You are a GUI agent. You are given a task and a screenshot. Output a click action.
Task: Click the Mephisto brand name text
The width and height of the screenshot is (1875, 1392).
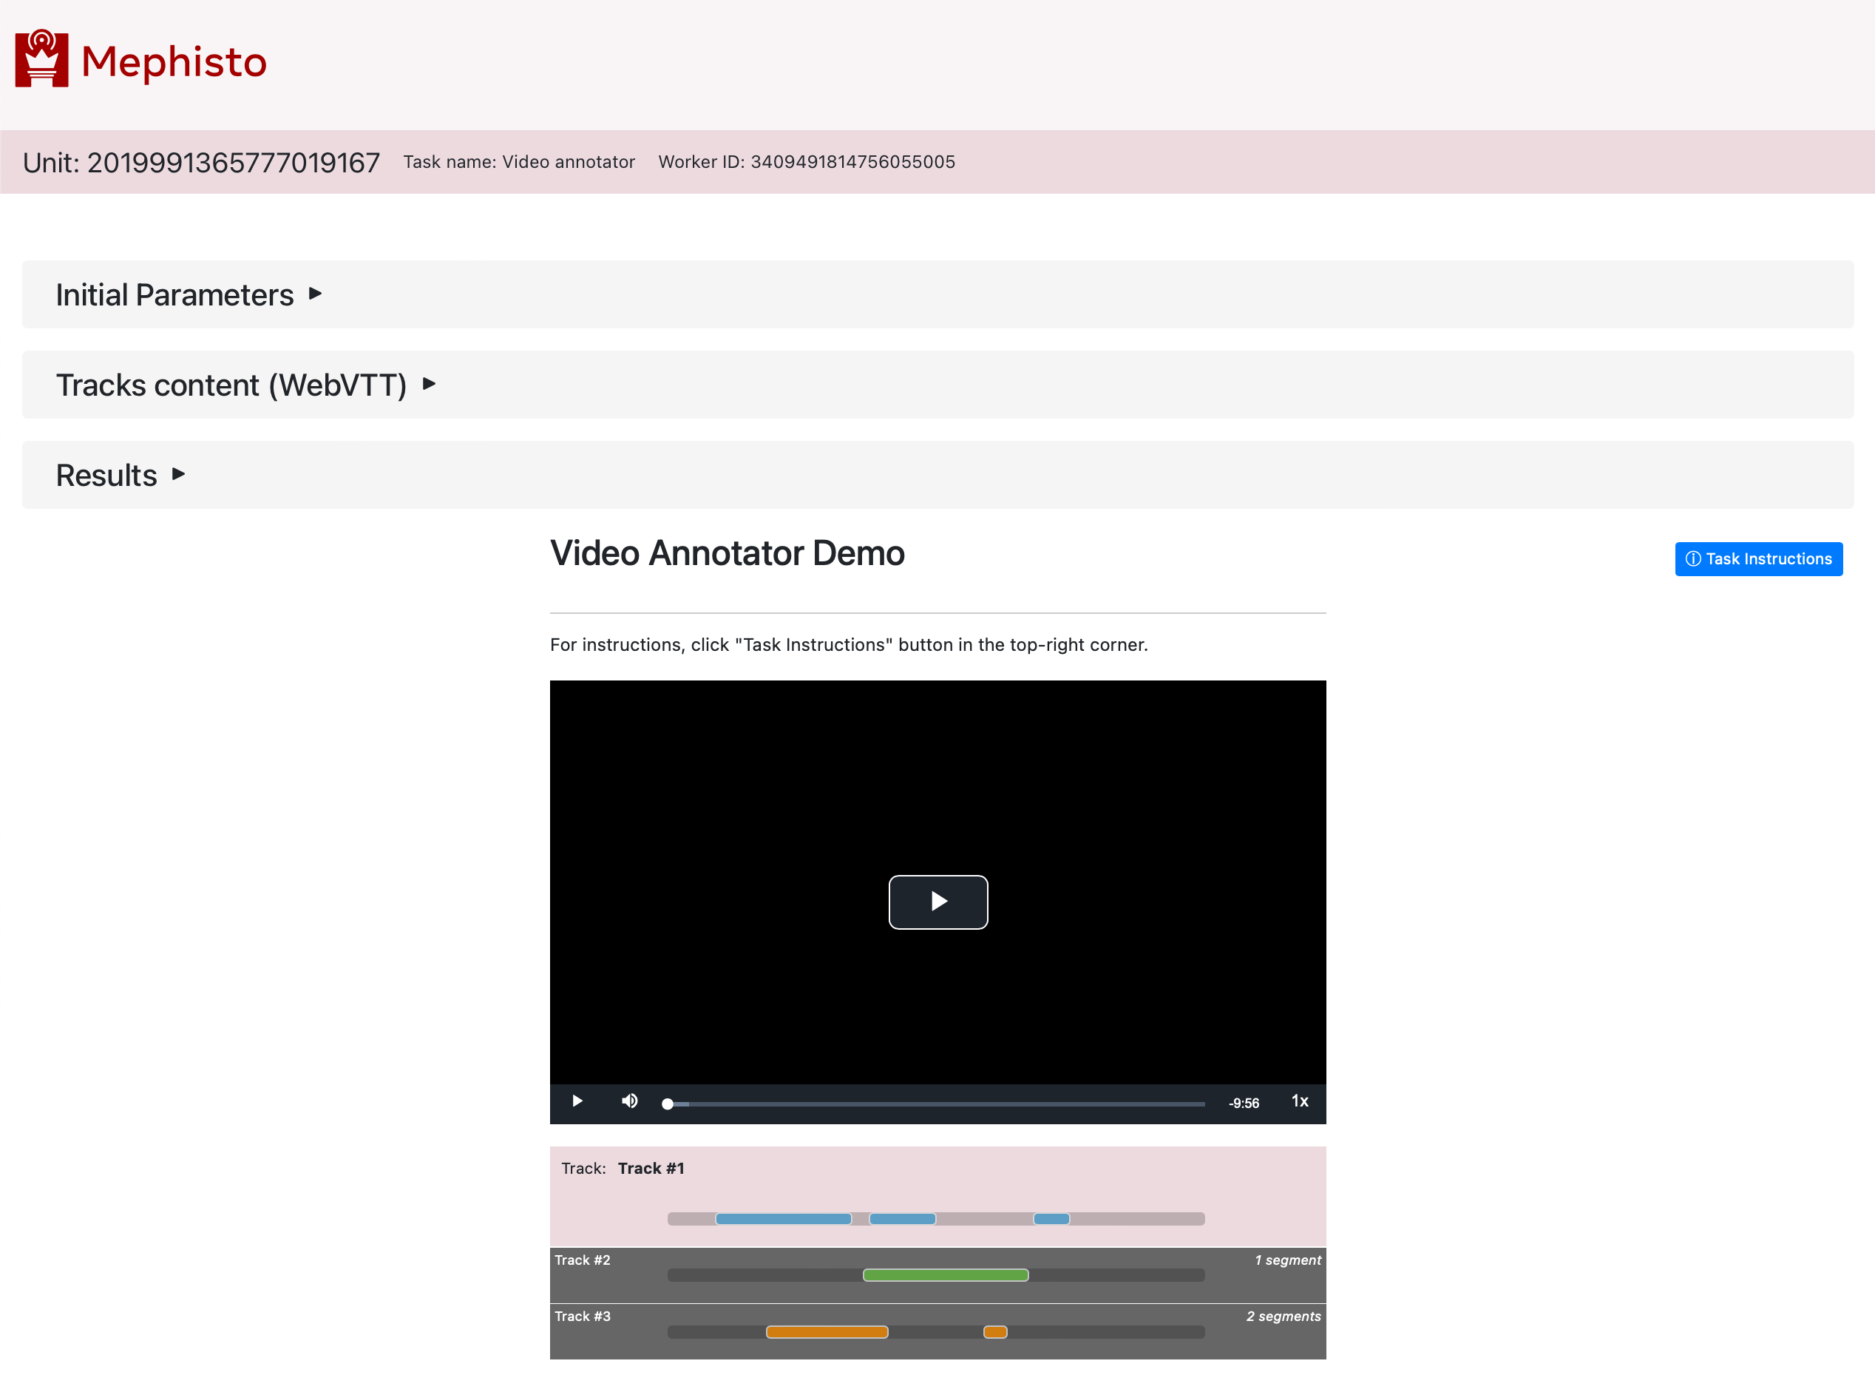174,61
